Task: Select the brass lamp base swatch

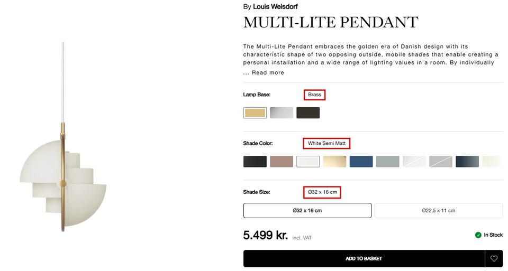Action: (x=255, y=113)
